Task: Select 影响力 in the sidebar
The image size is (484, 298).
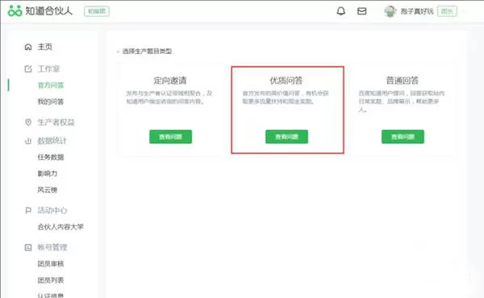Action: (x=48, y=174)
